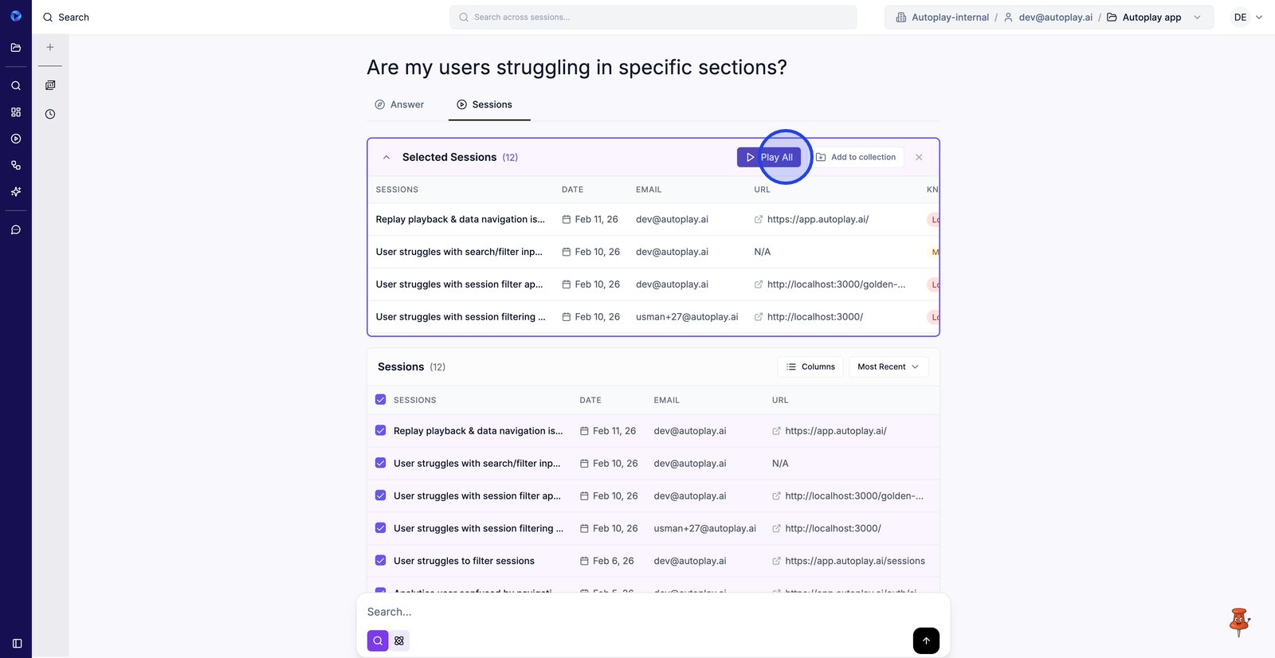The image size is (1275, 658).
Task: Uncheck 'Replay playback & data navigation' session
Action: (380, 430)
